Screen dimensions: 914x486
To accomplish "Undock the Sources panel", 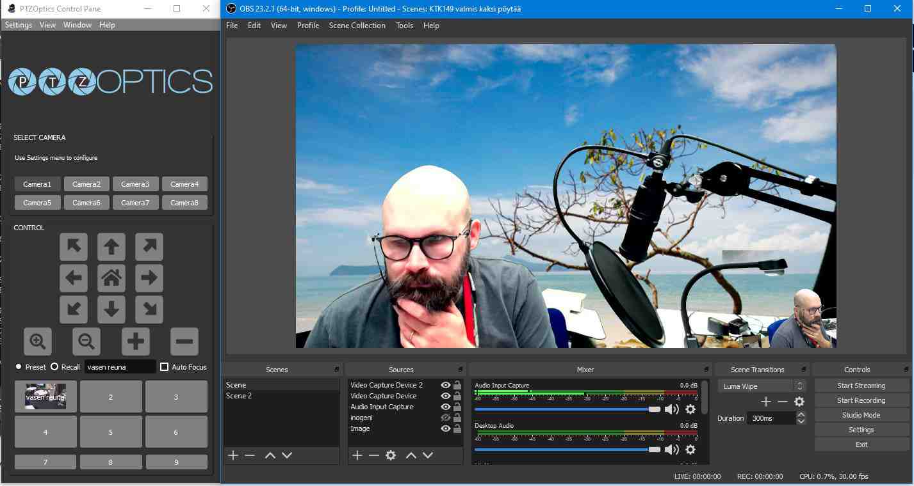I will (x=460, y=370).
